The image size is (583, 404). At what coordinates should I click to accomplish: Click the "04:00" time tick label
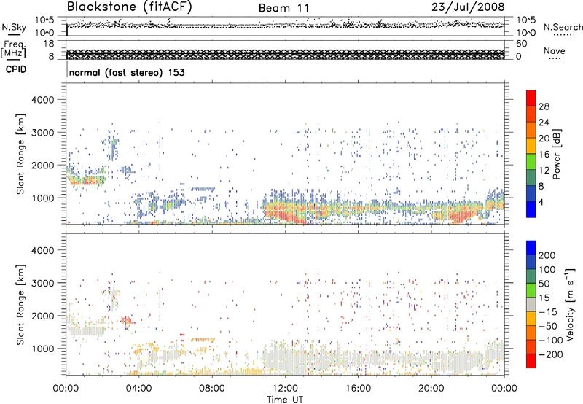pos(138,389)
